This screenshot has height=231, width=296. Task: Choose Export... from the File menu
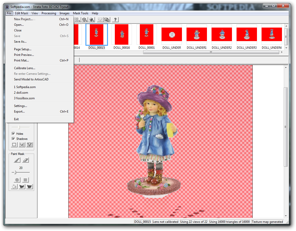(x=40, y=112)
